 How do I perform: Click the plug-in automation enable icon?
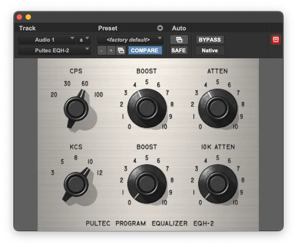pyautogui.click(x=179, y=40)
